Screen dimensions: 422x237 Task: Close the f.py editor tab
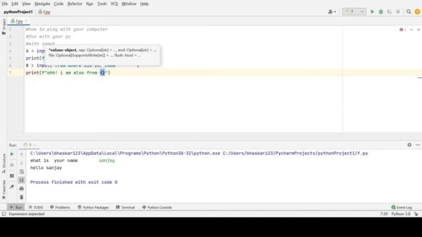pos(26,21)
